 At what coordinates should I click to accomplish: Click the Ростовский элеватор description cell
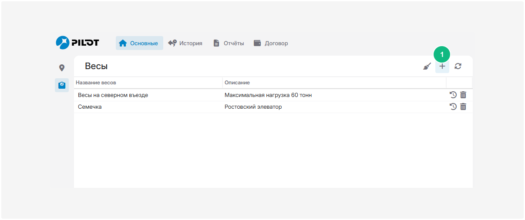pyautogui.click(x=253, y=107)
